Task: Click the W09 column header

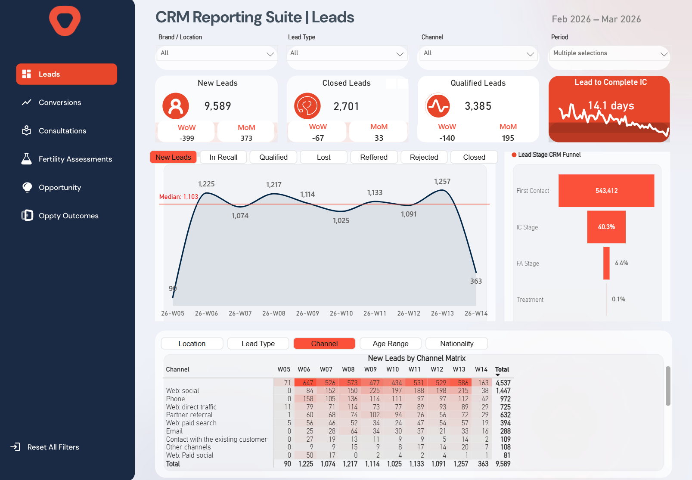Action: tap(370, 369)
